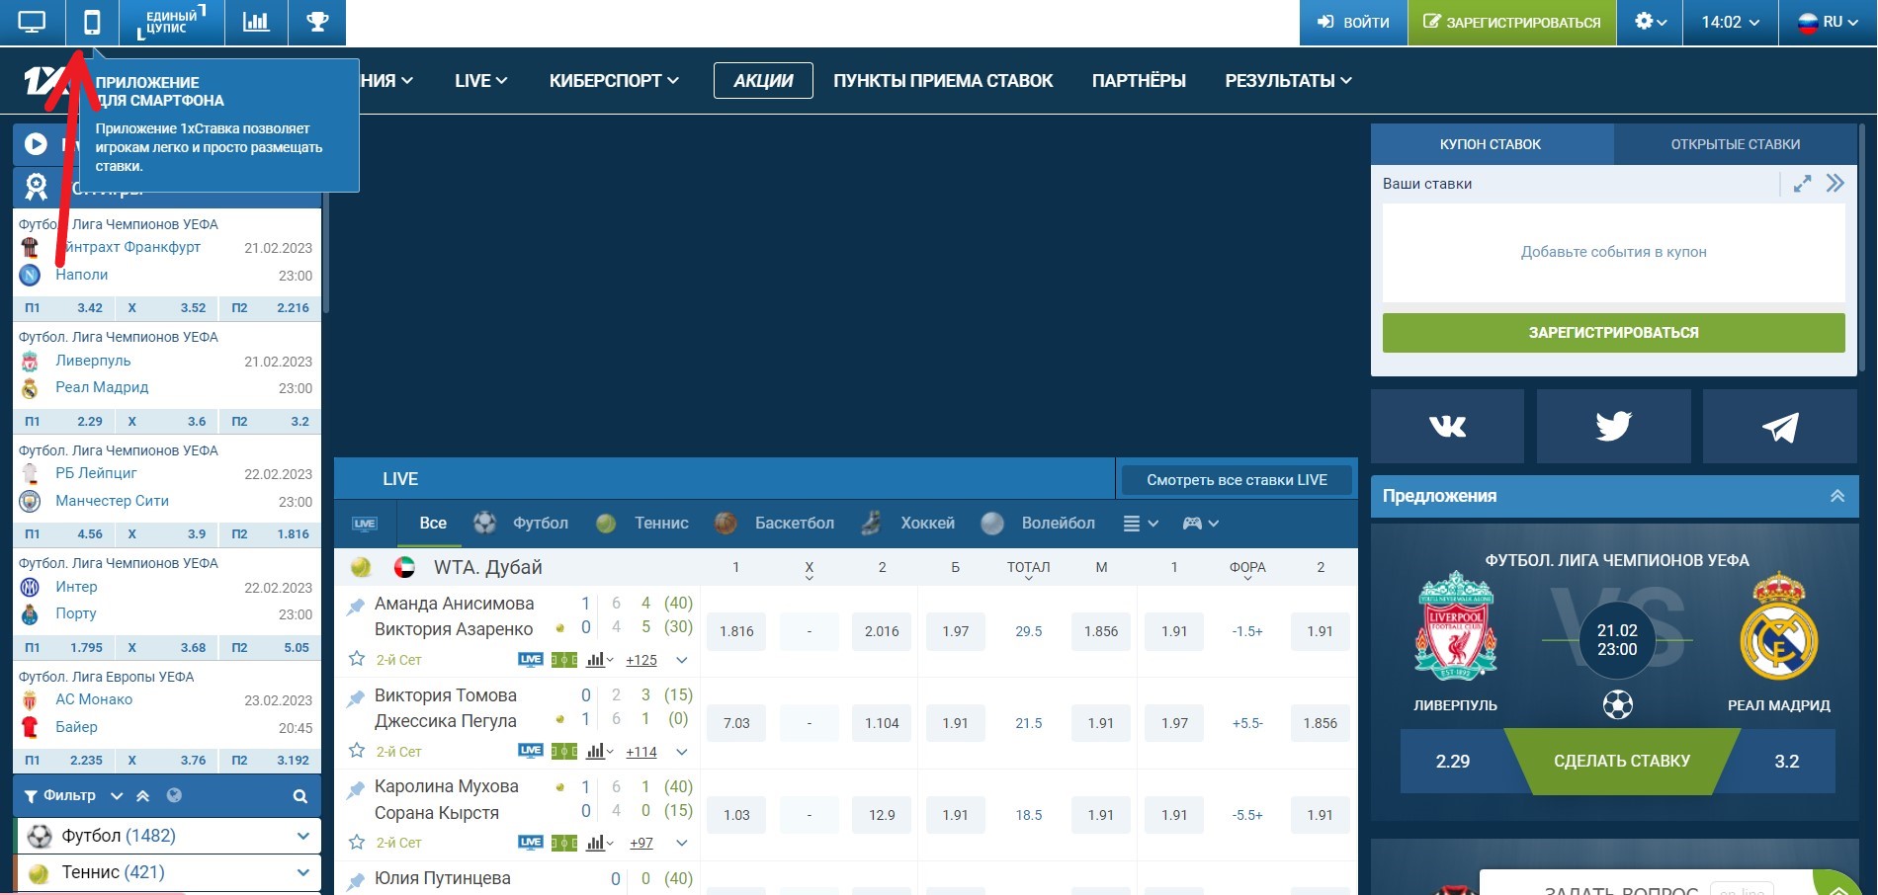This screenshot has width=1878, height=895.
Task: Open Пункты приема ставок page
Action: [x=943, y=81]
